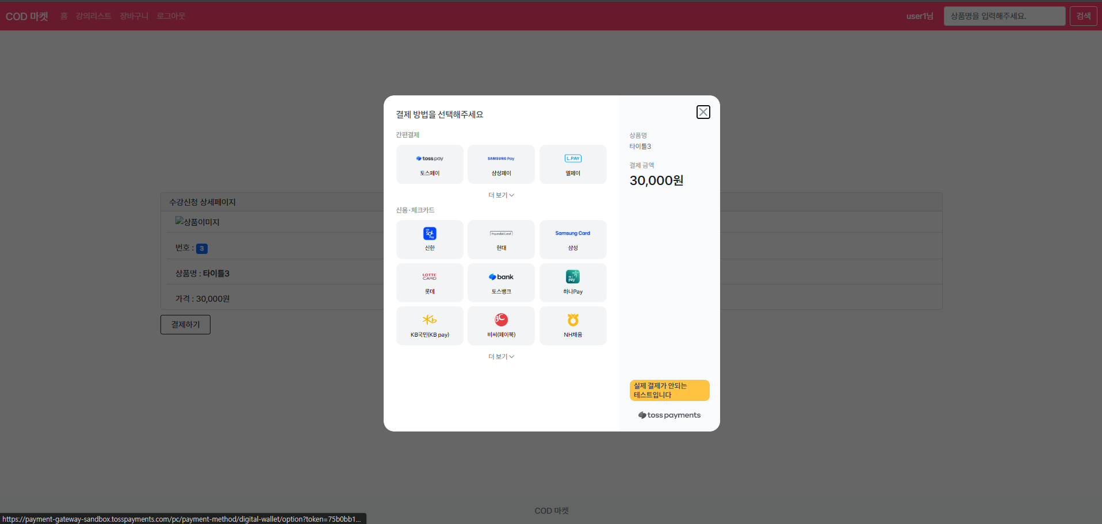This screenshot has width=1102, height=524.
Task: Click 결제 방법을 선택해주세요 heading
Action: pos(439,114)
